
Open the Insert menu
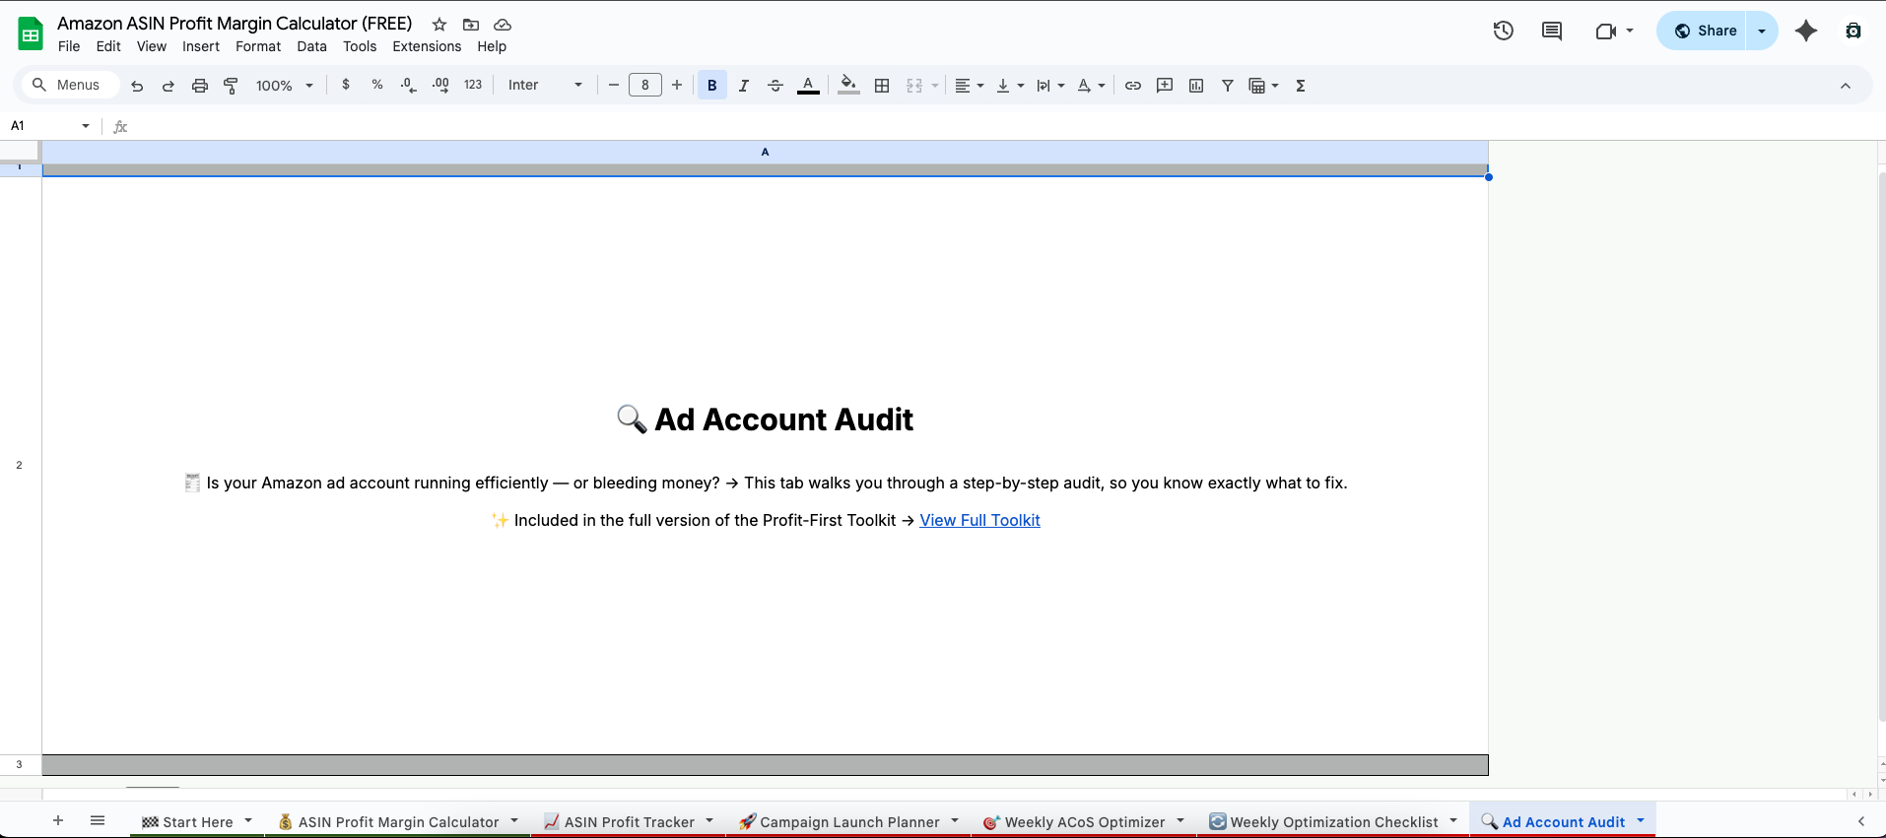(x=201, y=46)
